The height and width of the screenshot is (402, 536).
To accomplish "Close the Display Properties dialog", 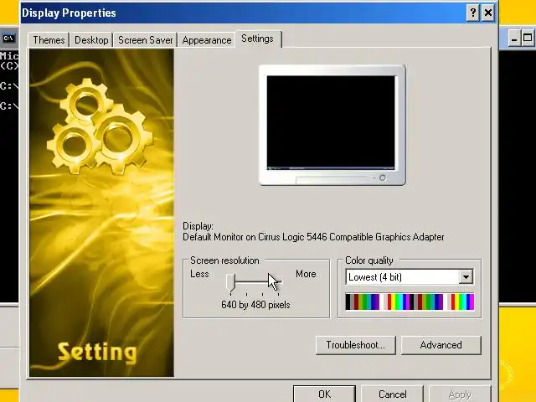I will [488, 13].
